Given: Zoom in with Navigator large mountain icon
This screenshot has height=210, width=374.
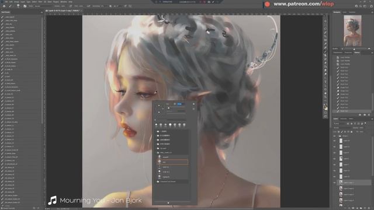Looking at the screenshot, I should point(369,48).
